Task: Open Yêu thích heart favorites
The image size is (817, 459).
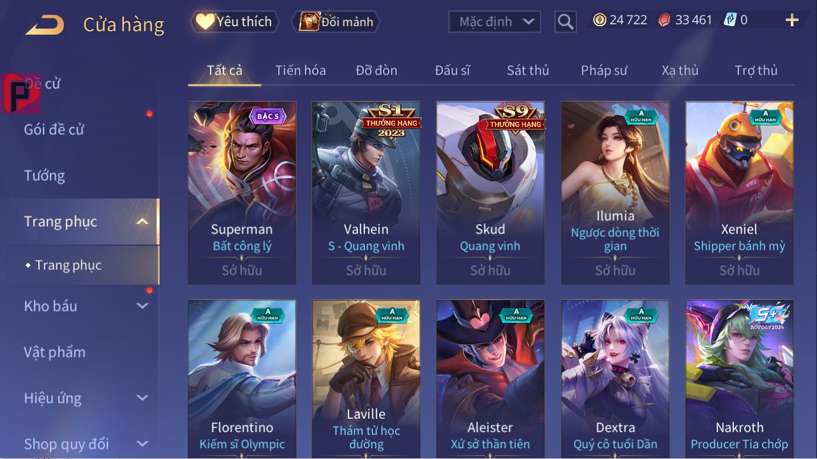Action: coord(235,22)
